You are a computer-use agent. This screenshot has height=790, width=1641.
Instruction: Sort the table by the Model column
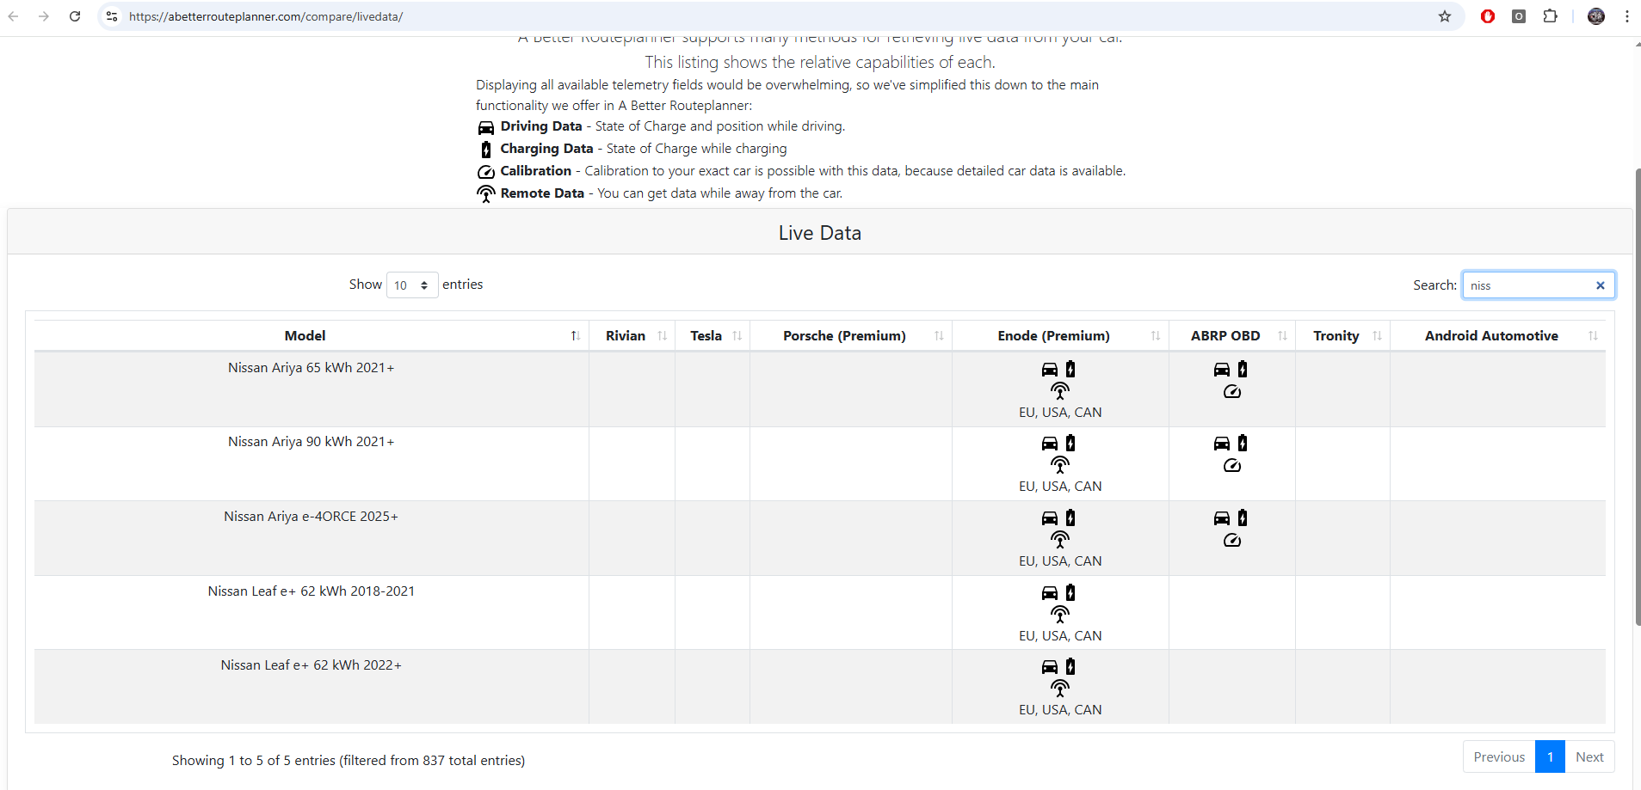coord(305,336)
